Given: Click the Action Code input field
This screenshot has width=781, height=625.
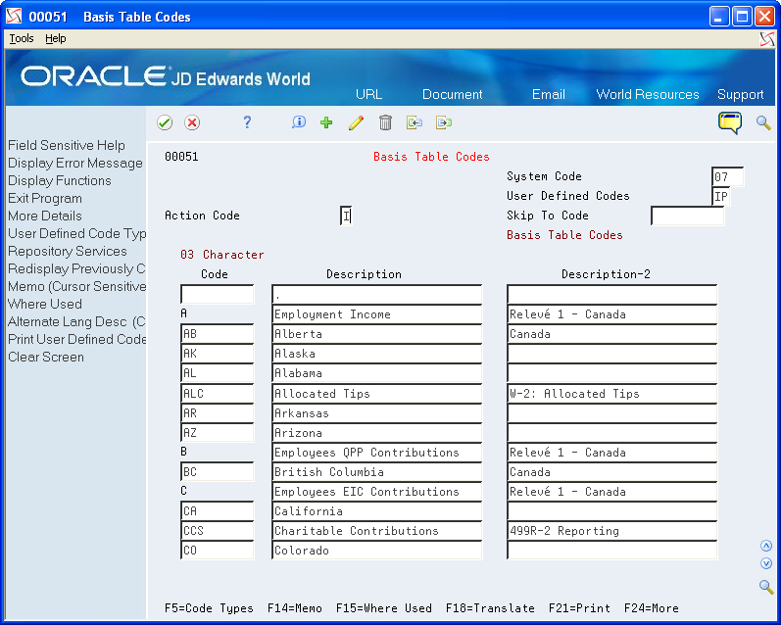Looking at the screenshot, I should 346,216.
